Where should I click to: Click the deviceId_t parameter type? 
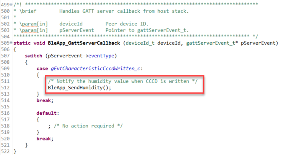[x=140, y=43]
